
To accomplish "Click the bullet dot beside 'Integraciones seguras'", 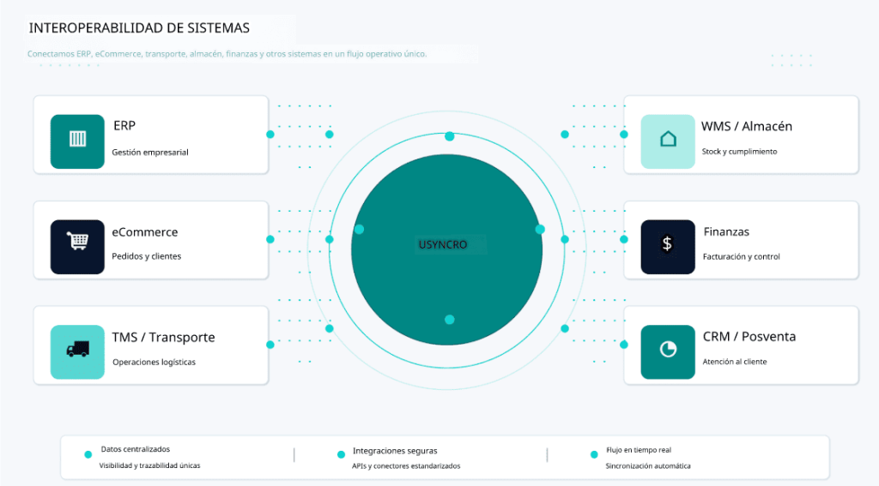I will click(341, 454).
